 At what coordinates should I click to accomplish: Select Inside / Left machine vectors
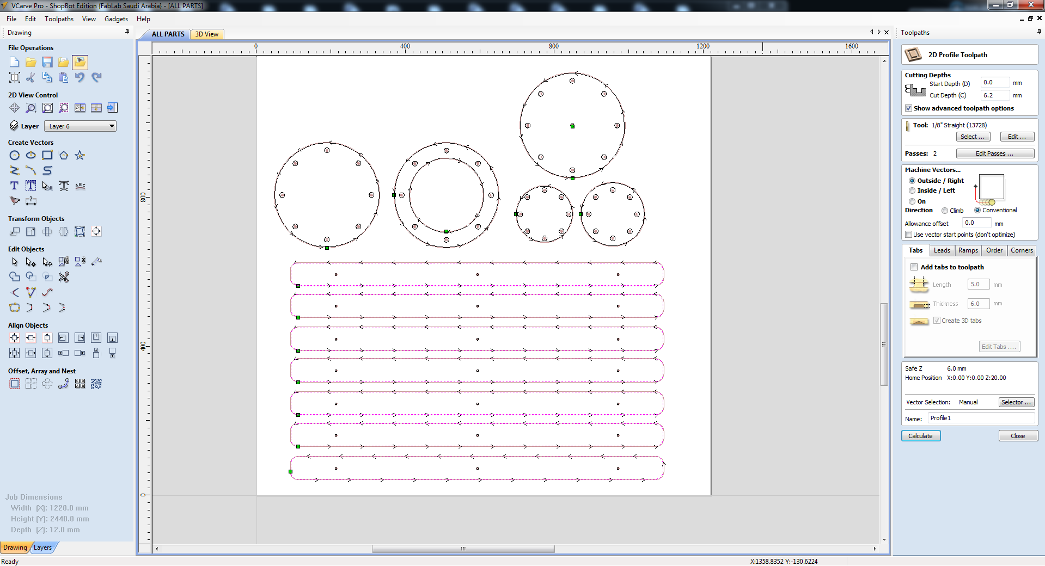[912, 190]
